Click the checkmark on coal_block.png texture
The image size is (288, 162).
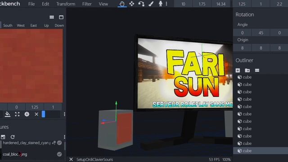[59, 154]
